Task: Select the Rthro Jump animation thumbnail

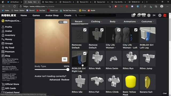Action: (148, 58)
